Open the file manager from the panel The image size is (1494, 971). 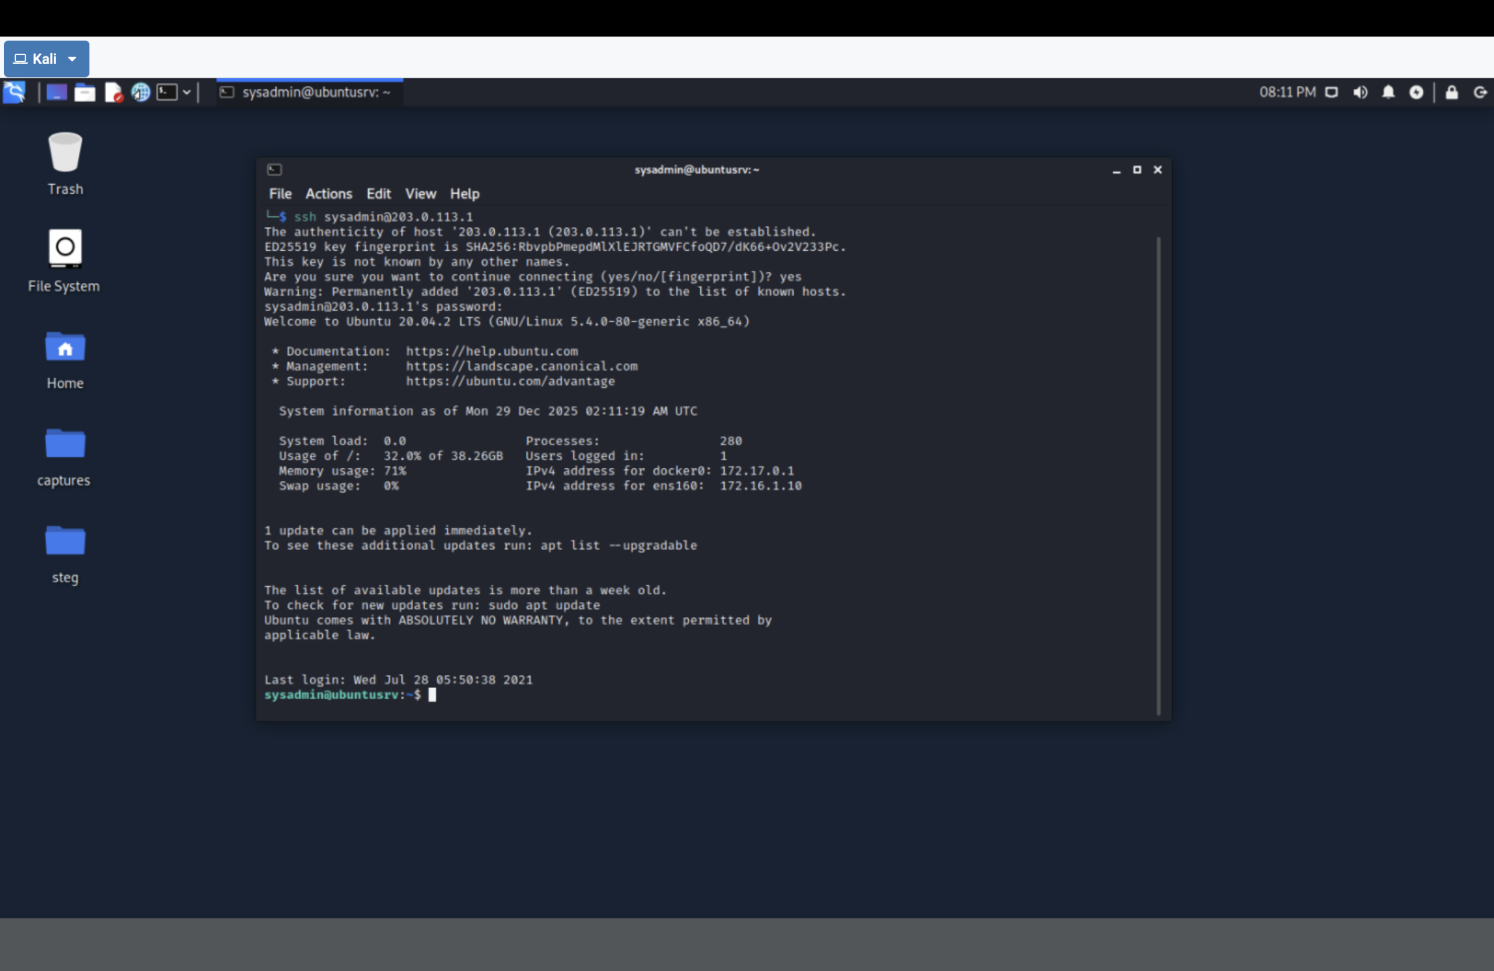point(85,92)
